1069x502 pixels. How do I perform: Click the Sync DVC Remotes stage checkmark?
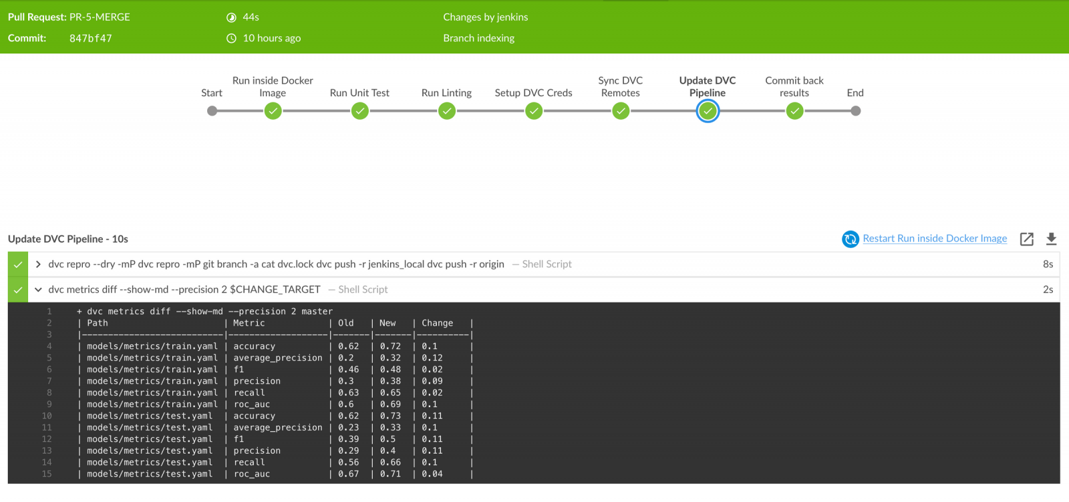pyautogui.click(x=621, y=111)
